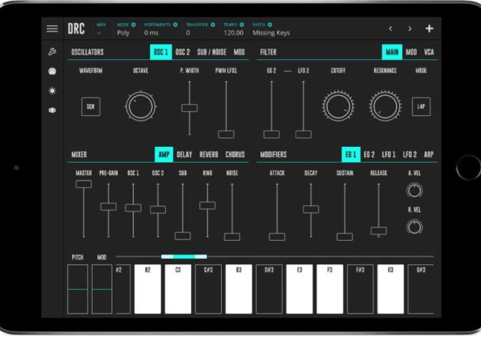Image resolution: width=481 pixels, height=337 pixels.
Task: Open the Portamento 0 ms setting
Action: point(152,33)
